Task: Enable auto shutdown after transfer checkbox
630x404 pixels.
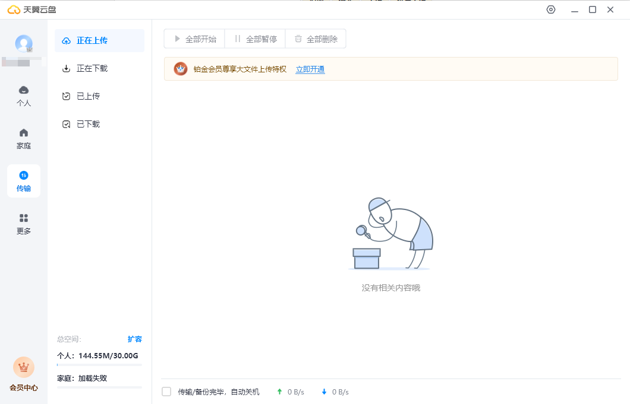Action: pos(166,392)
